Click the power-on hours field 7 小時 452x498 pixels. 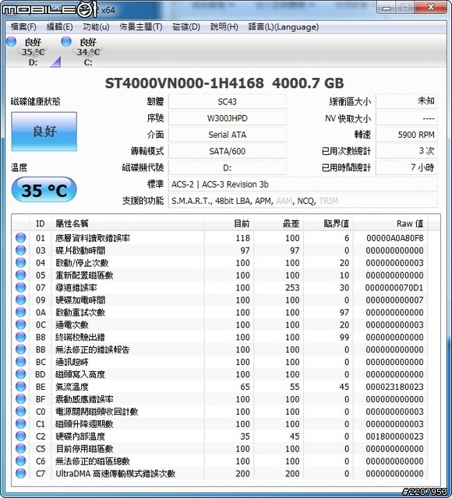tap(407, 168)
